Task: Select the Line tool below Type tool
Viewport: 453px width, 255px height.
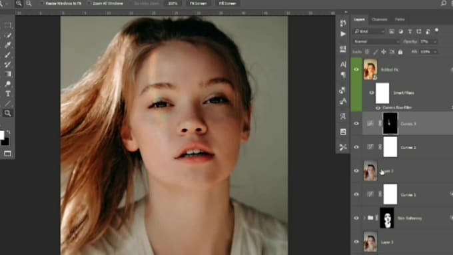Action: (x=8, y=103)
